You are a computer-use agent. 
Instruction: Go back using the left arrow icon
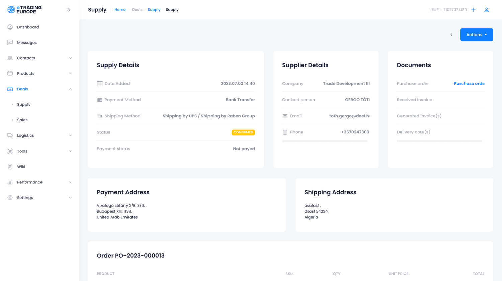(x=451, y=35)
